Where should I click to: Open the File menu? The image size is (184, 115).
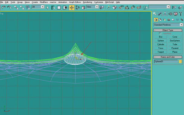[x=2, y=2]
